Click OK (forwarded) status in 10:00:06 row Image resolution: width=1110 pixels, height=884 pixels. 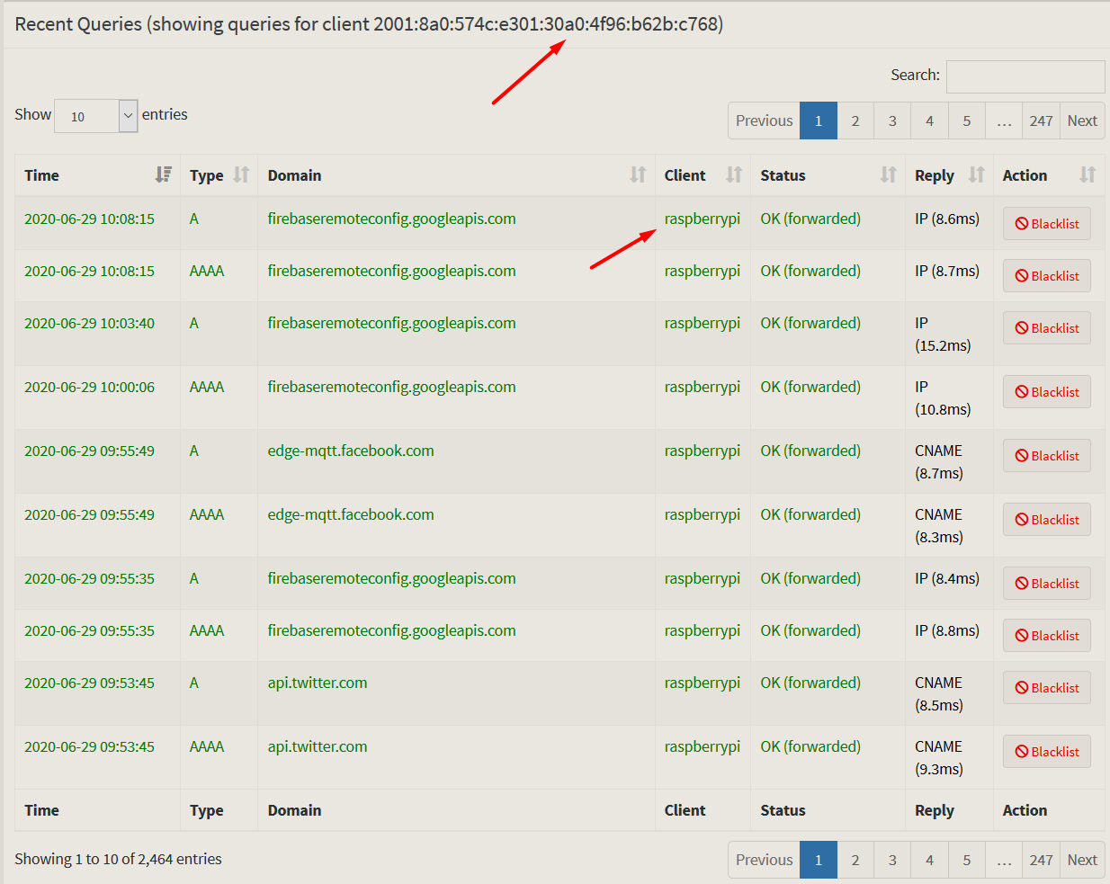[810, 387]
